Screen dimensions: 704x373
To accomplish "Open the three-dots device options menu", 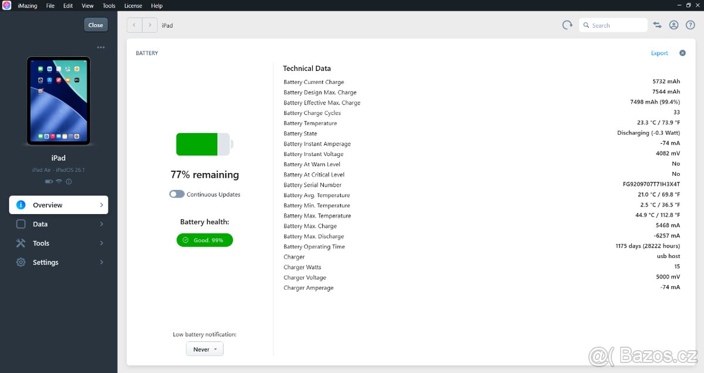I will click(x=101, y=47).
